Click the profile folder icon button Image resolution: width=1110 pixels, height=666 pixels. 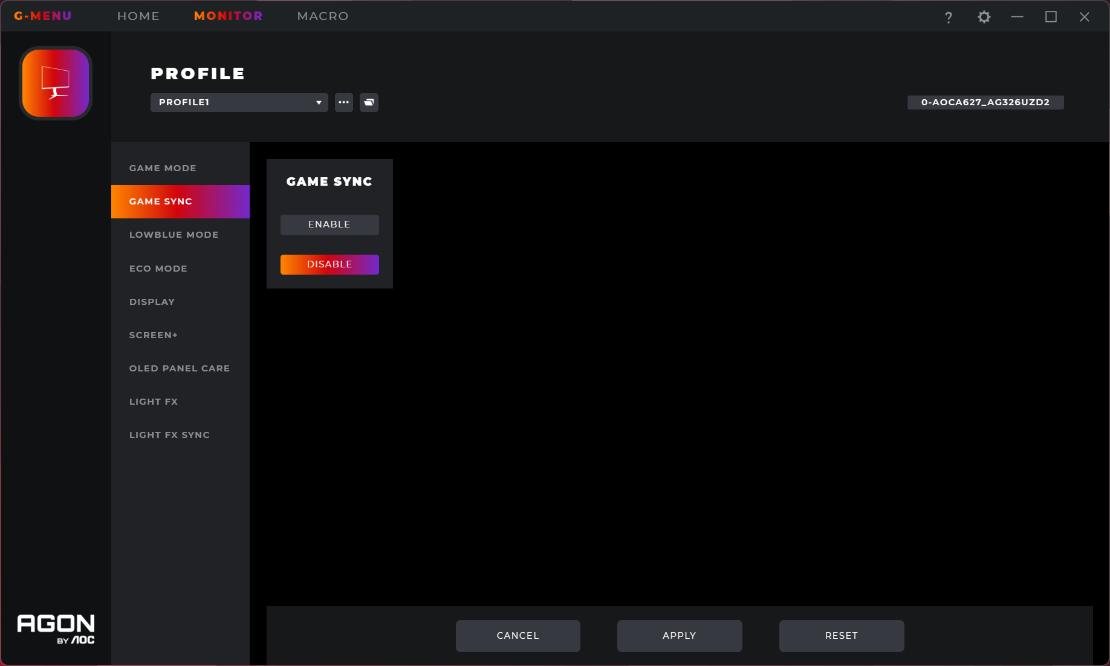(369, 102)
